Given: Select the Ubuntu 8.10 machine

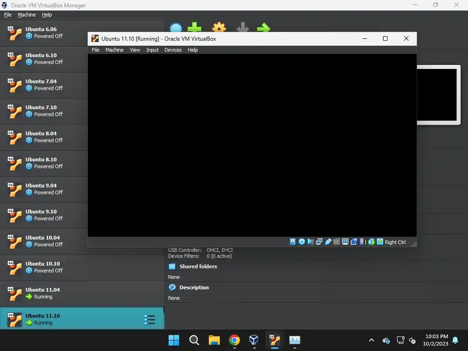Looking at the screenshot, I should [x=44, y=163].
